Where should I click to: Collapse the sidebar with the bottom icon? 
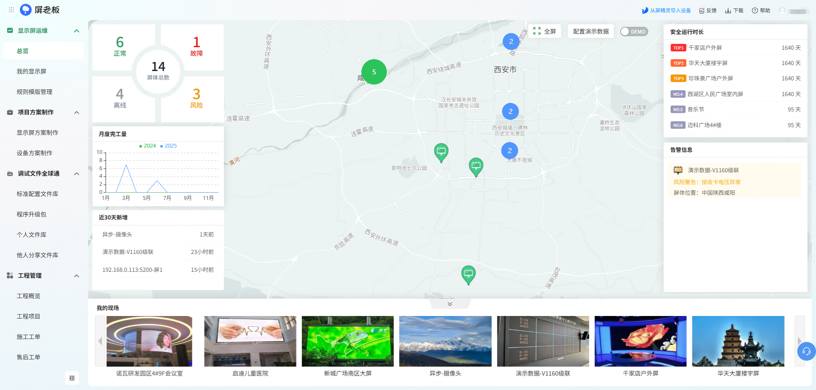[72, 378]
